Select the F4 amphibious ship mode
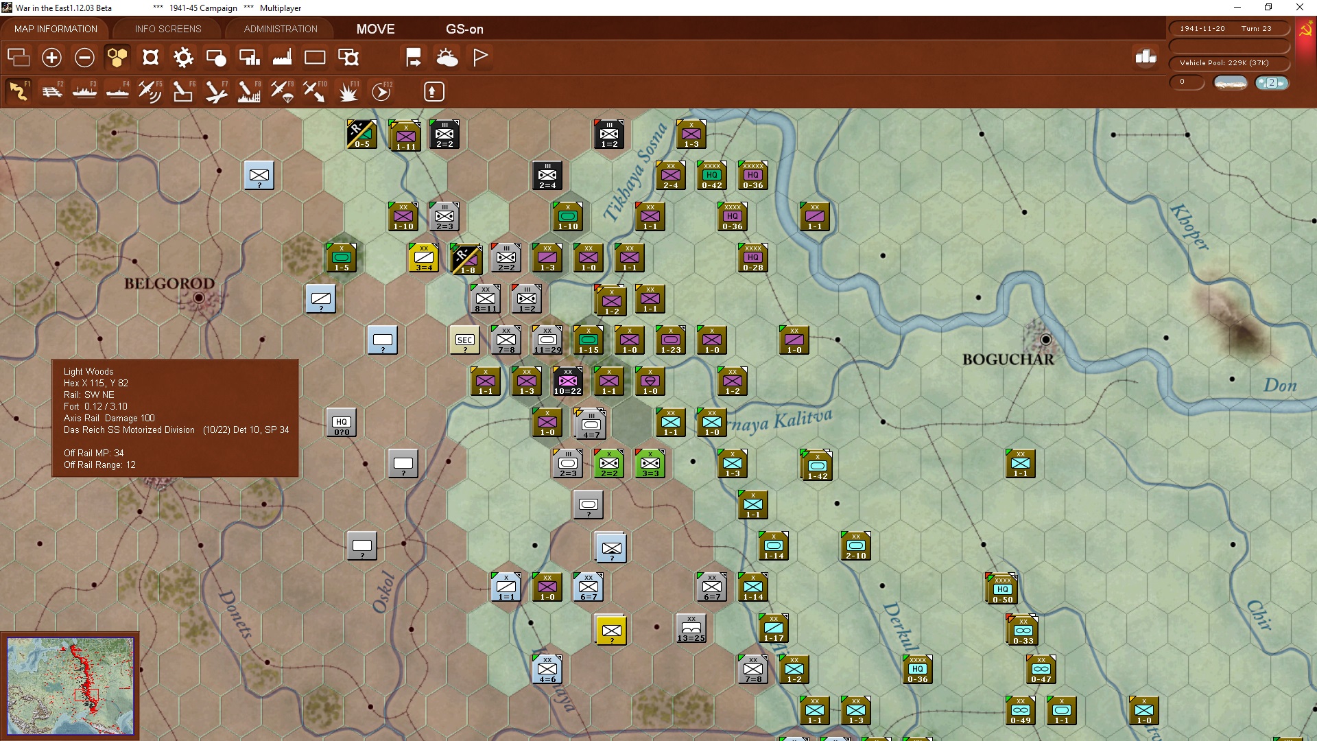 (117, 91)
